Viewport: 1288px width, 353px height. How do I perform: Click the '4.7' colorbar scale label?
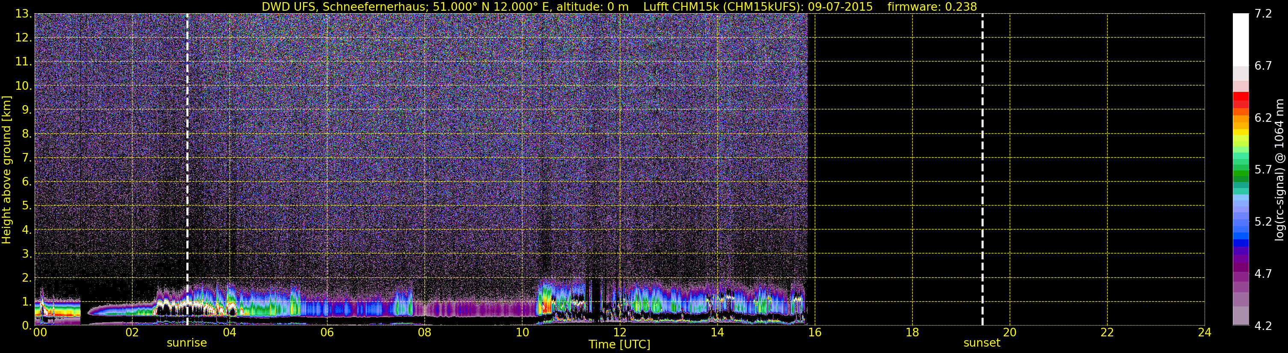pos(1263,274)
